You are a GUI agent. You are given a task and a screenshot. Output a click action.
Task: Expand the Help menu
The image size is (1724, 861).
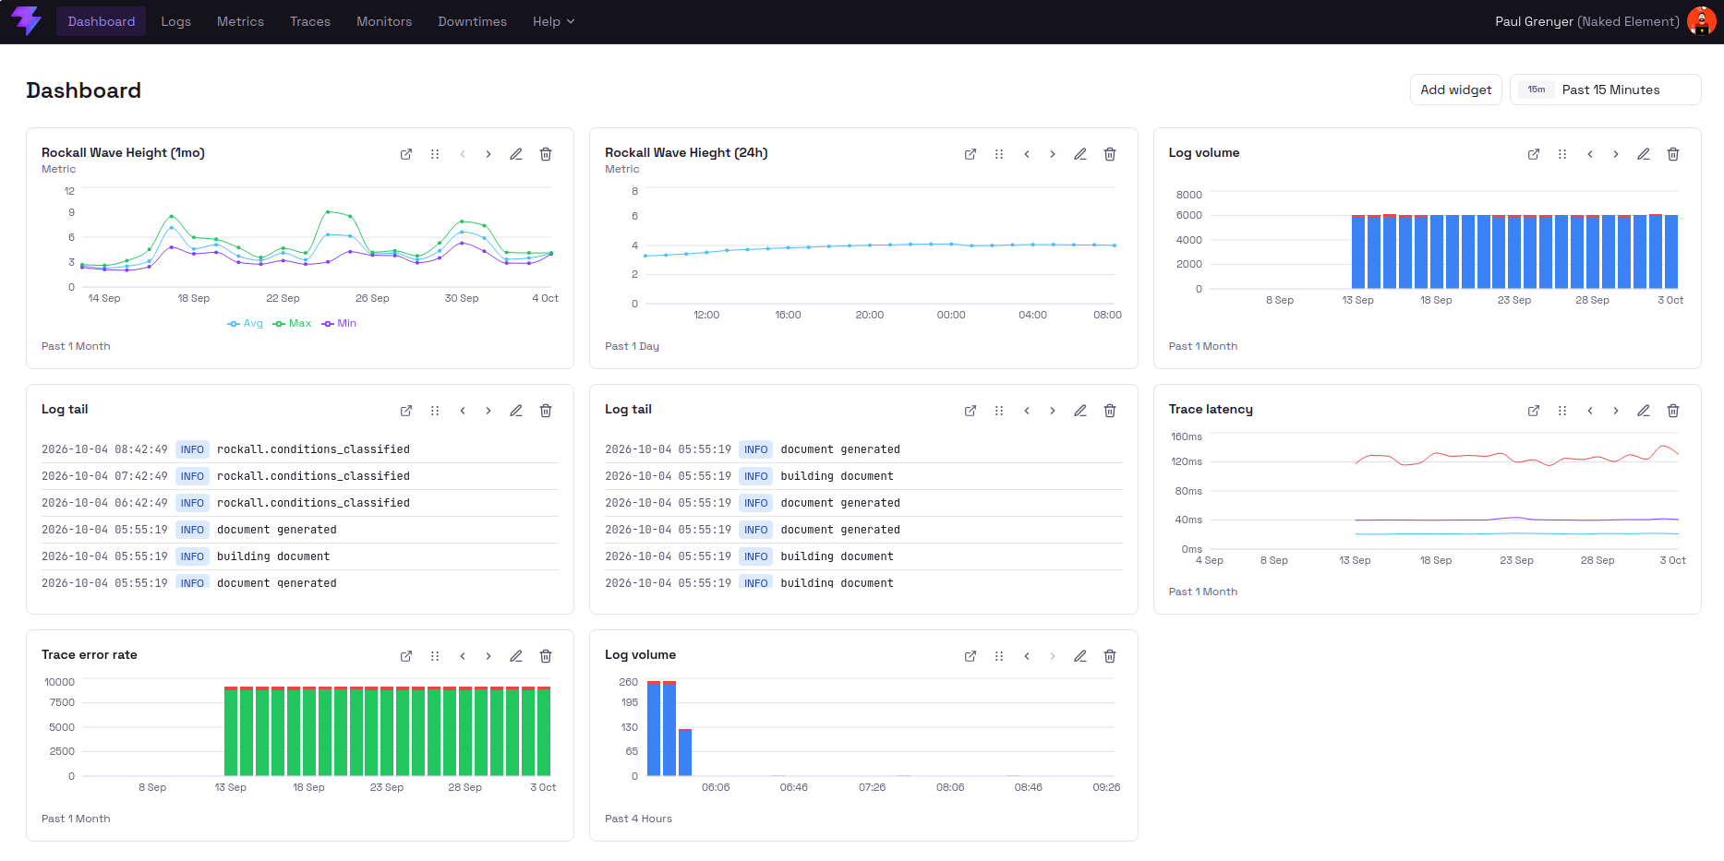554,21
